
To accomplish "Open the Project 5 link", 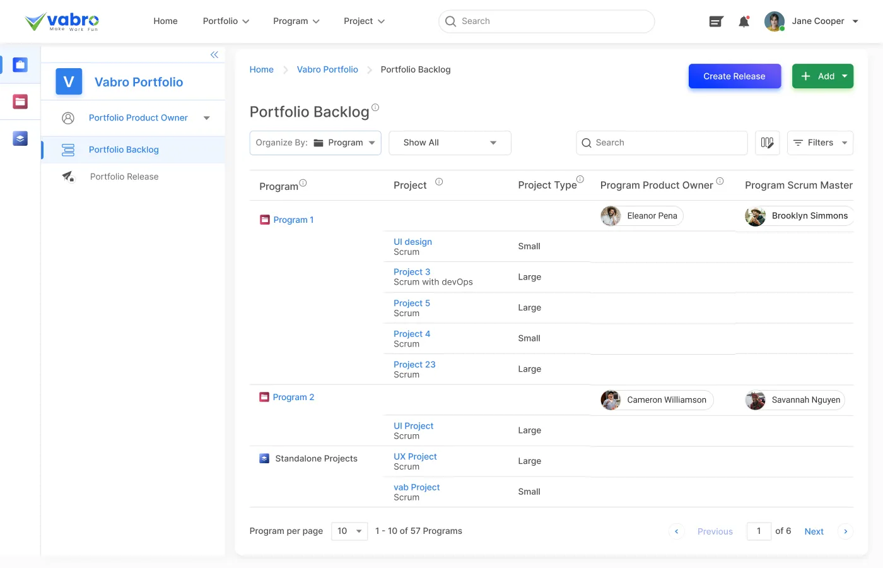I will point(411,303).
